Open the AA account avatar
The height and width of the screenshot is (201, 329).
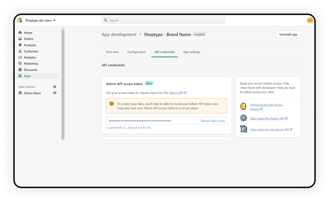click(x=310, y=20)
